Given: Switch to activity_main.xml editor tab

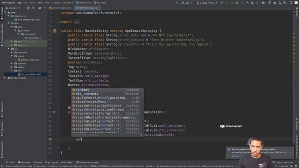Looking at the screenshot, I should [x=61, y=8].
